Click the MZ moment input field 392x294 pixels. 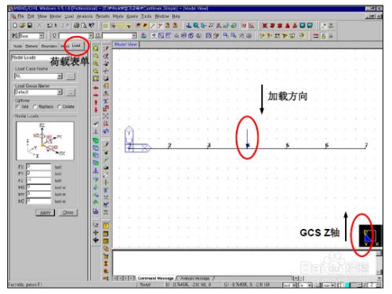click(x=38, y=201)
